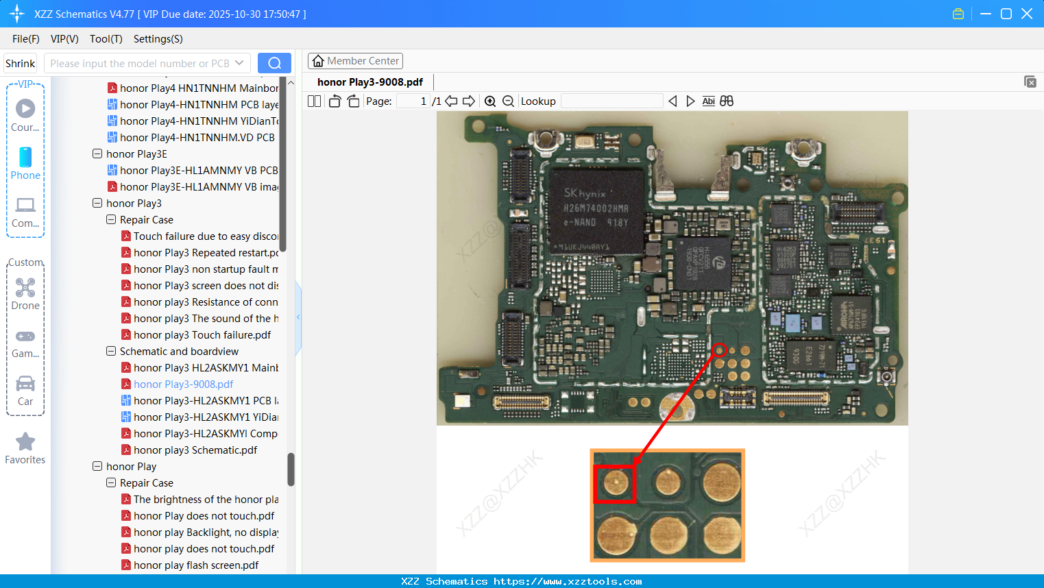1044x588 pixels.
Task: Click the Shrink button
Action: pyautogui.click(x=21, y=63)
